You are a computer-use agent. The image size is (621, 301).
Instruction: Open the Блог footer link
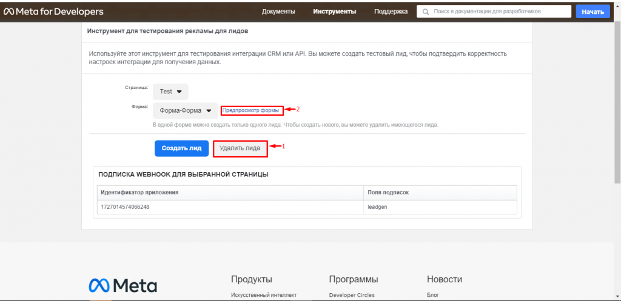coord(433,295)
